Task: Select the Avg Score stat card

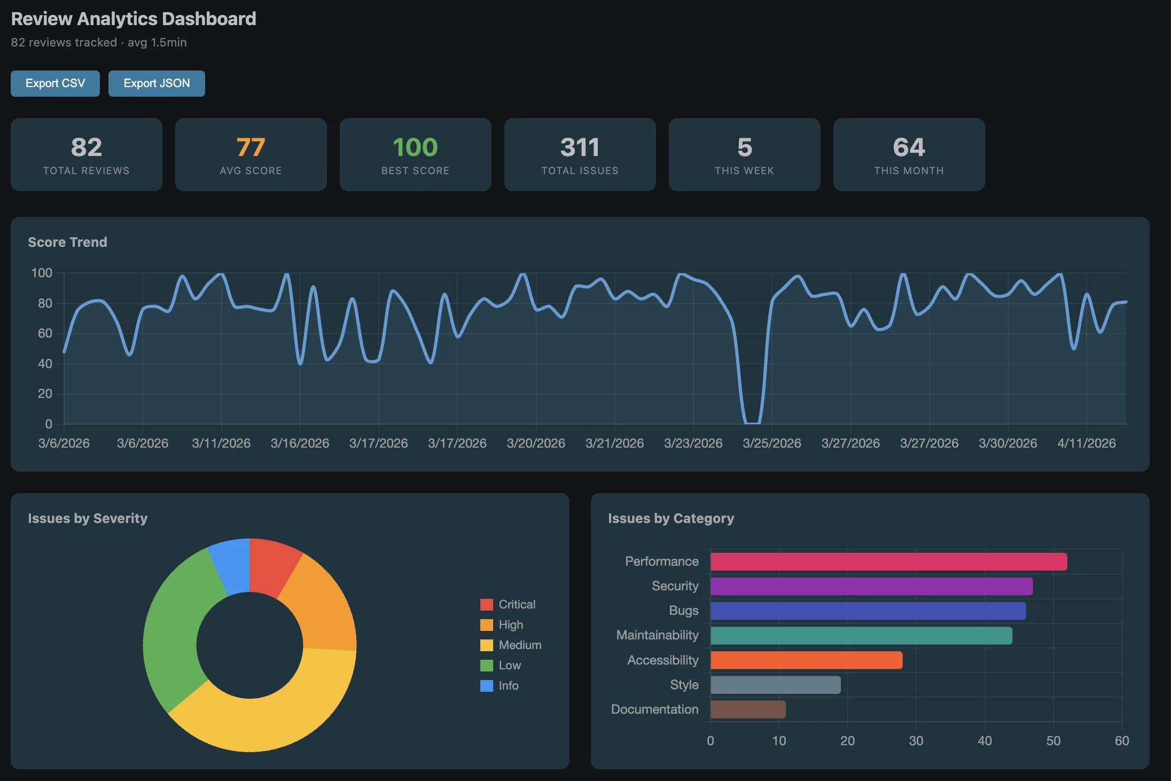Action: click(x=251, y=154)
